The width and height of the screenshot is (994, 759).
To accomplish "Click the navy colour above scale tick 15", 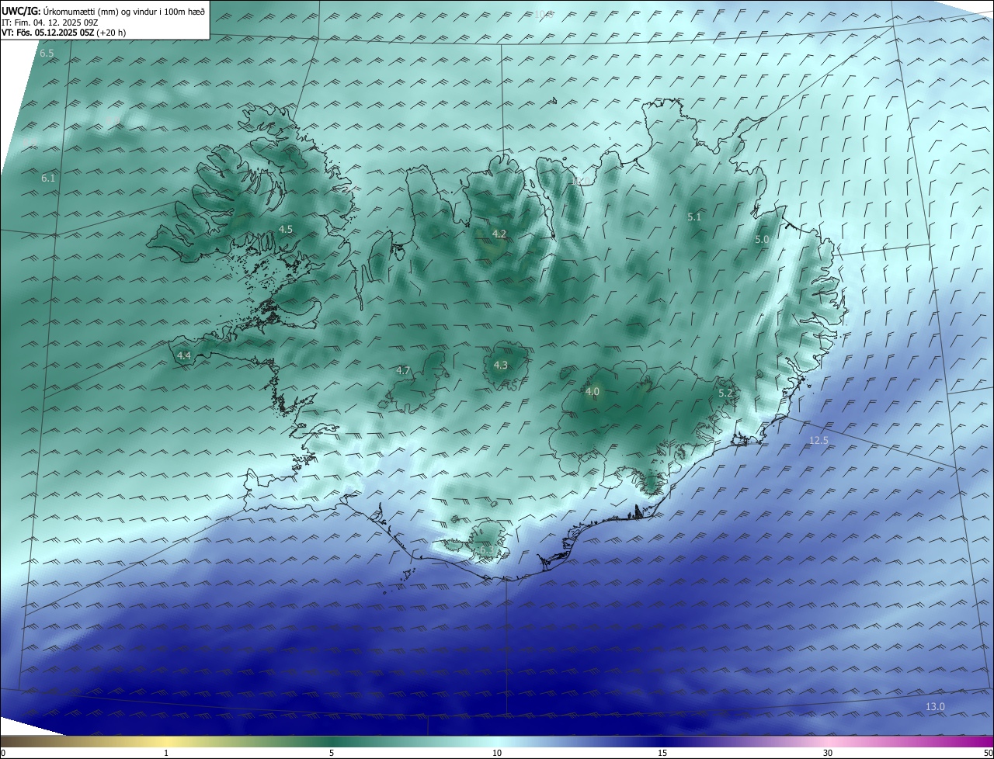I will click(662, 741).
